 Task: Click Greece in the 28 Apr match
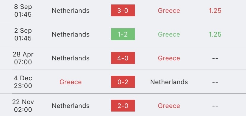pos(169,58)
